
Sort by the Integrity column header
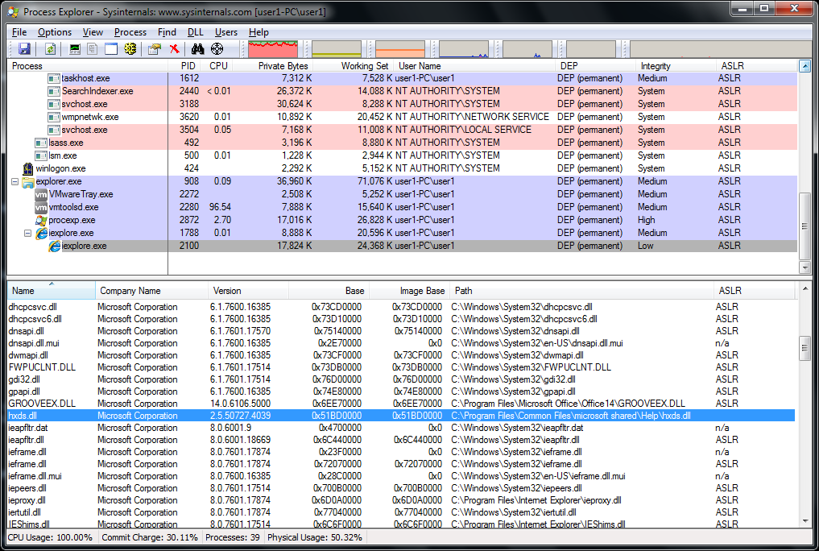[x=676, y=66]
